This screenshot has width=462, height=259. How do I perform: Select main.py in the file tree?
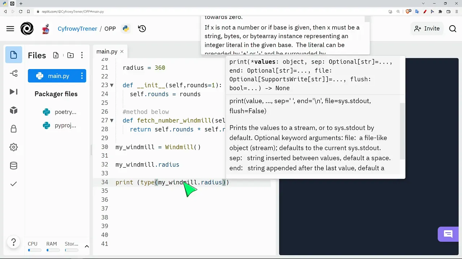57,76
